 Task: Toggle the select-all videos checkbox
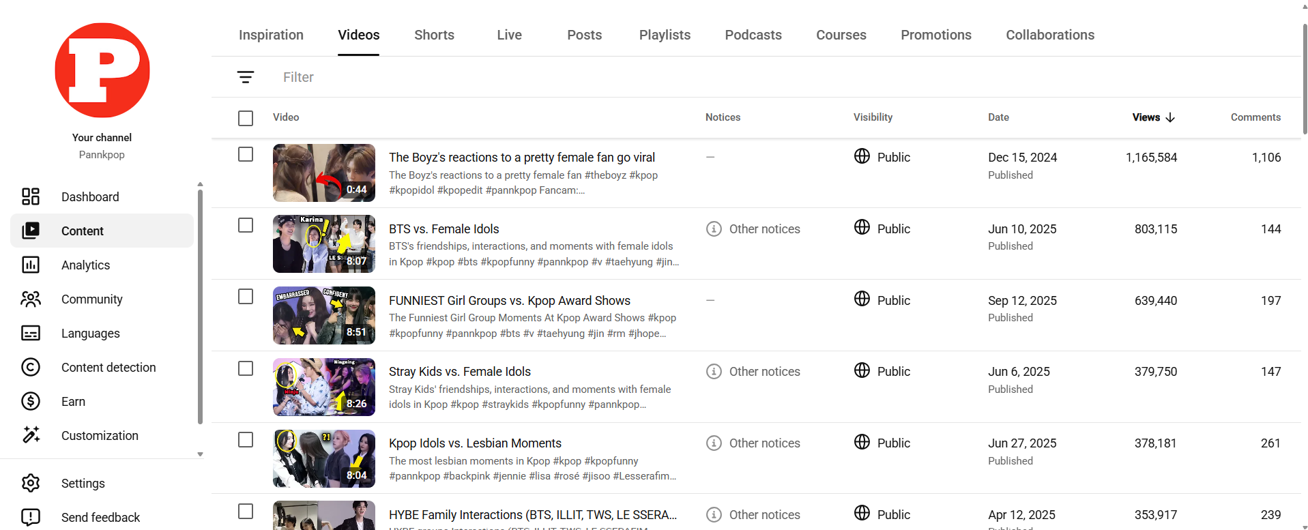coord(246,118)
